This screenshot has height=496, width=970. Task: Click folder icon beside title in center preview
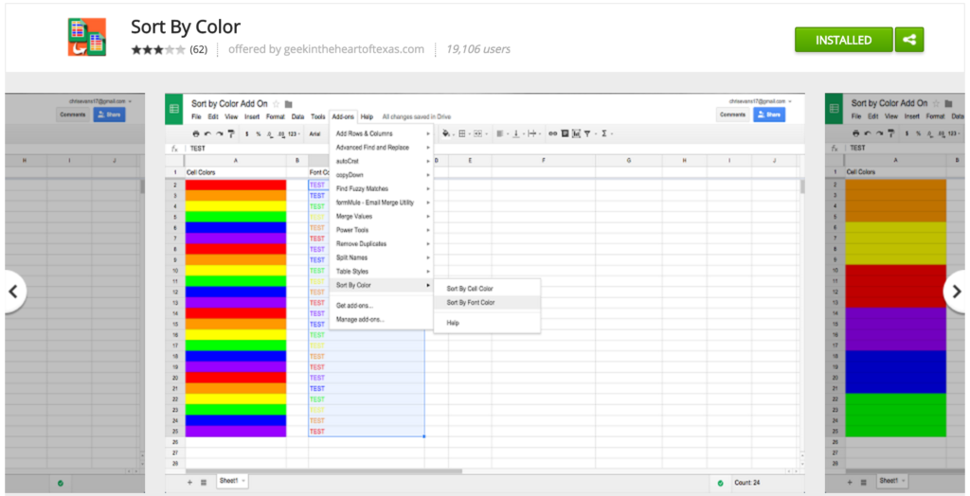coord(288,104)
